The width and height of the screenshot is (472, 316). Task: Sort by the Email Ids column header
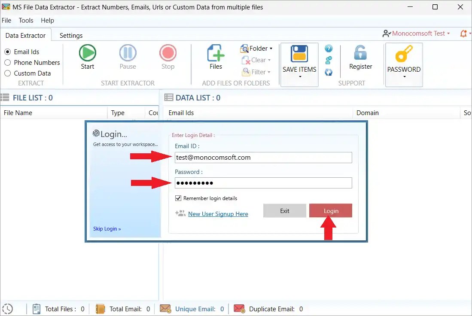coord(258,112)
